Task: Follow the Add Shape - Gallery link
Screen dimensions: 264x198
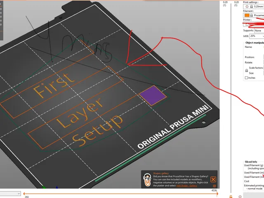Action: 186,186
